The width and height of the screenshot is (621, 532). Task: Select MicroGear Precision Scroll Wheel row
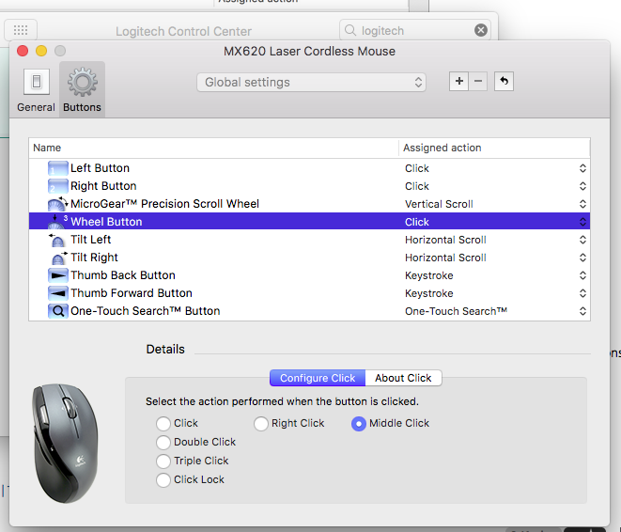pos(164,204)
